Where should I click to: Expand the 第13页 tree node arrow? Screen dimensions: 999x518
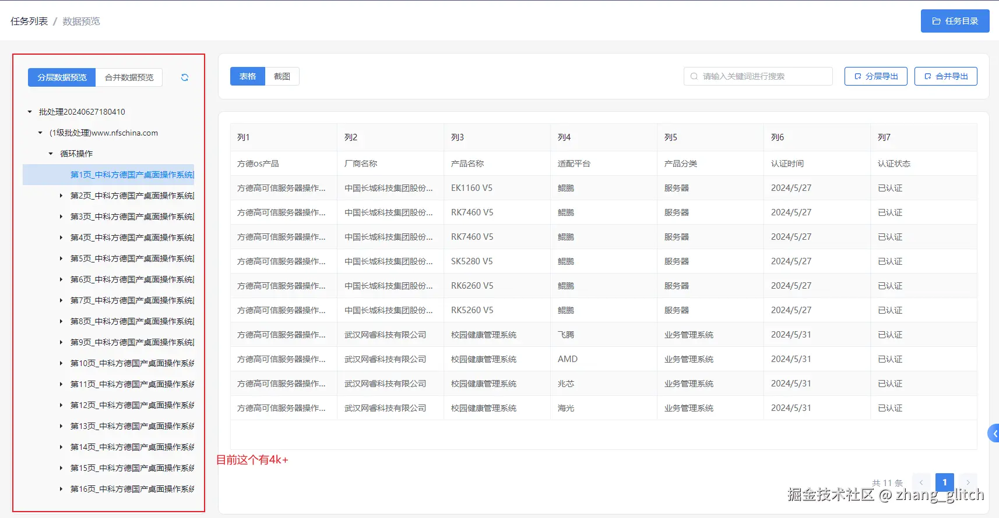[61, 426]
